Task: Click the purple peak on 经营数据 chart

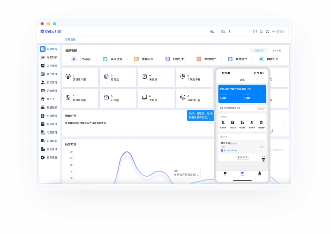Action: coord(127,152)
